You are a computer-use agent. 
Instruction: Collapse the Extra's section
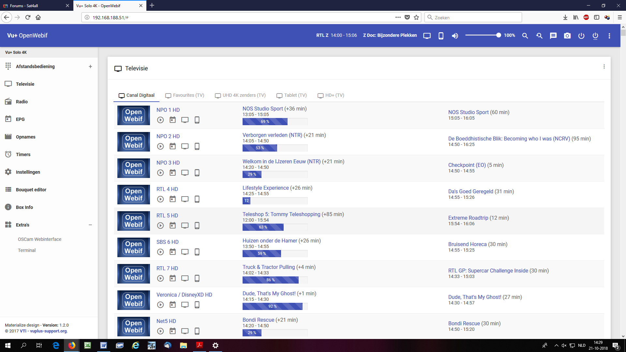pos(90,225)
